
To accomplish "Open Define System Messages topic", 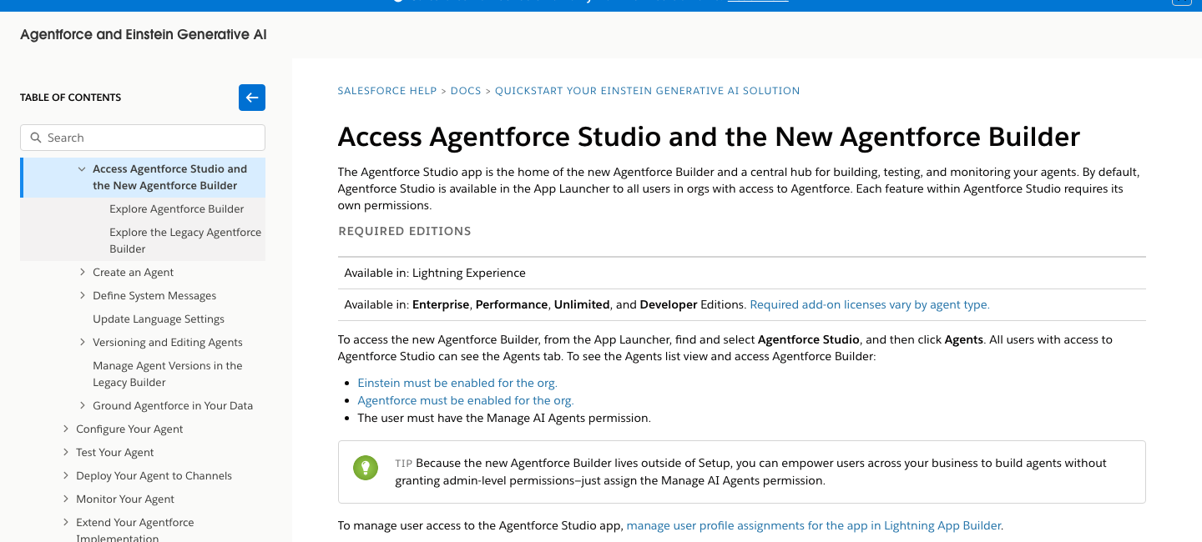I will pyautogui.click(x=154, y=296).
